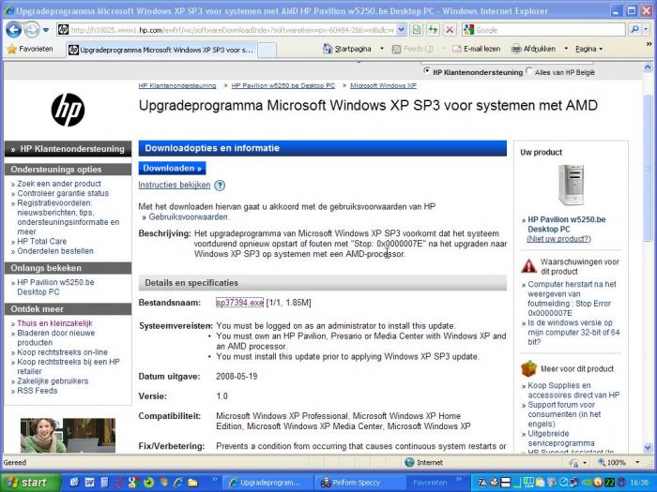Viewport: 657px width, 492px height.
Task: Select Alles van HP België radio button
Action: click(x=529, y=70)
